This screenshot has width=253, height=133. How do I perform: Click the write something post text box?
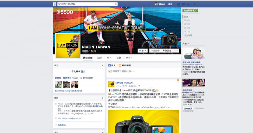[143, 71]
